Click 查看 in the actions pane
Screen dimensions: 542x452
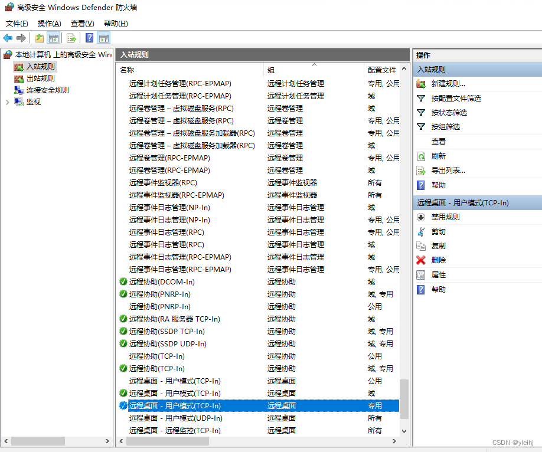[438, 142]
